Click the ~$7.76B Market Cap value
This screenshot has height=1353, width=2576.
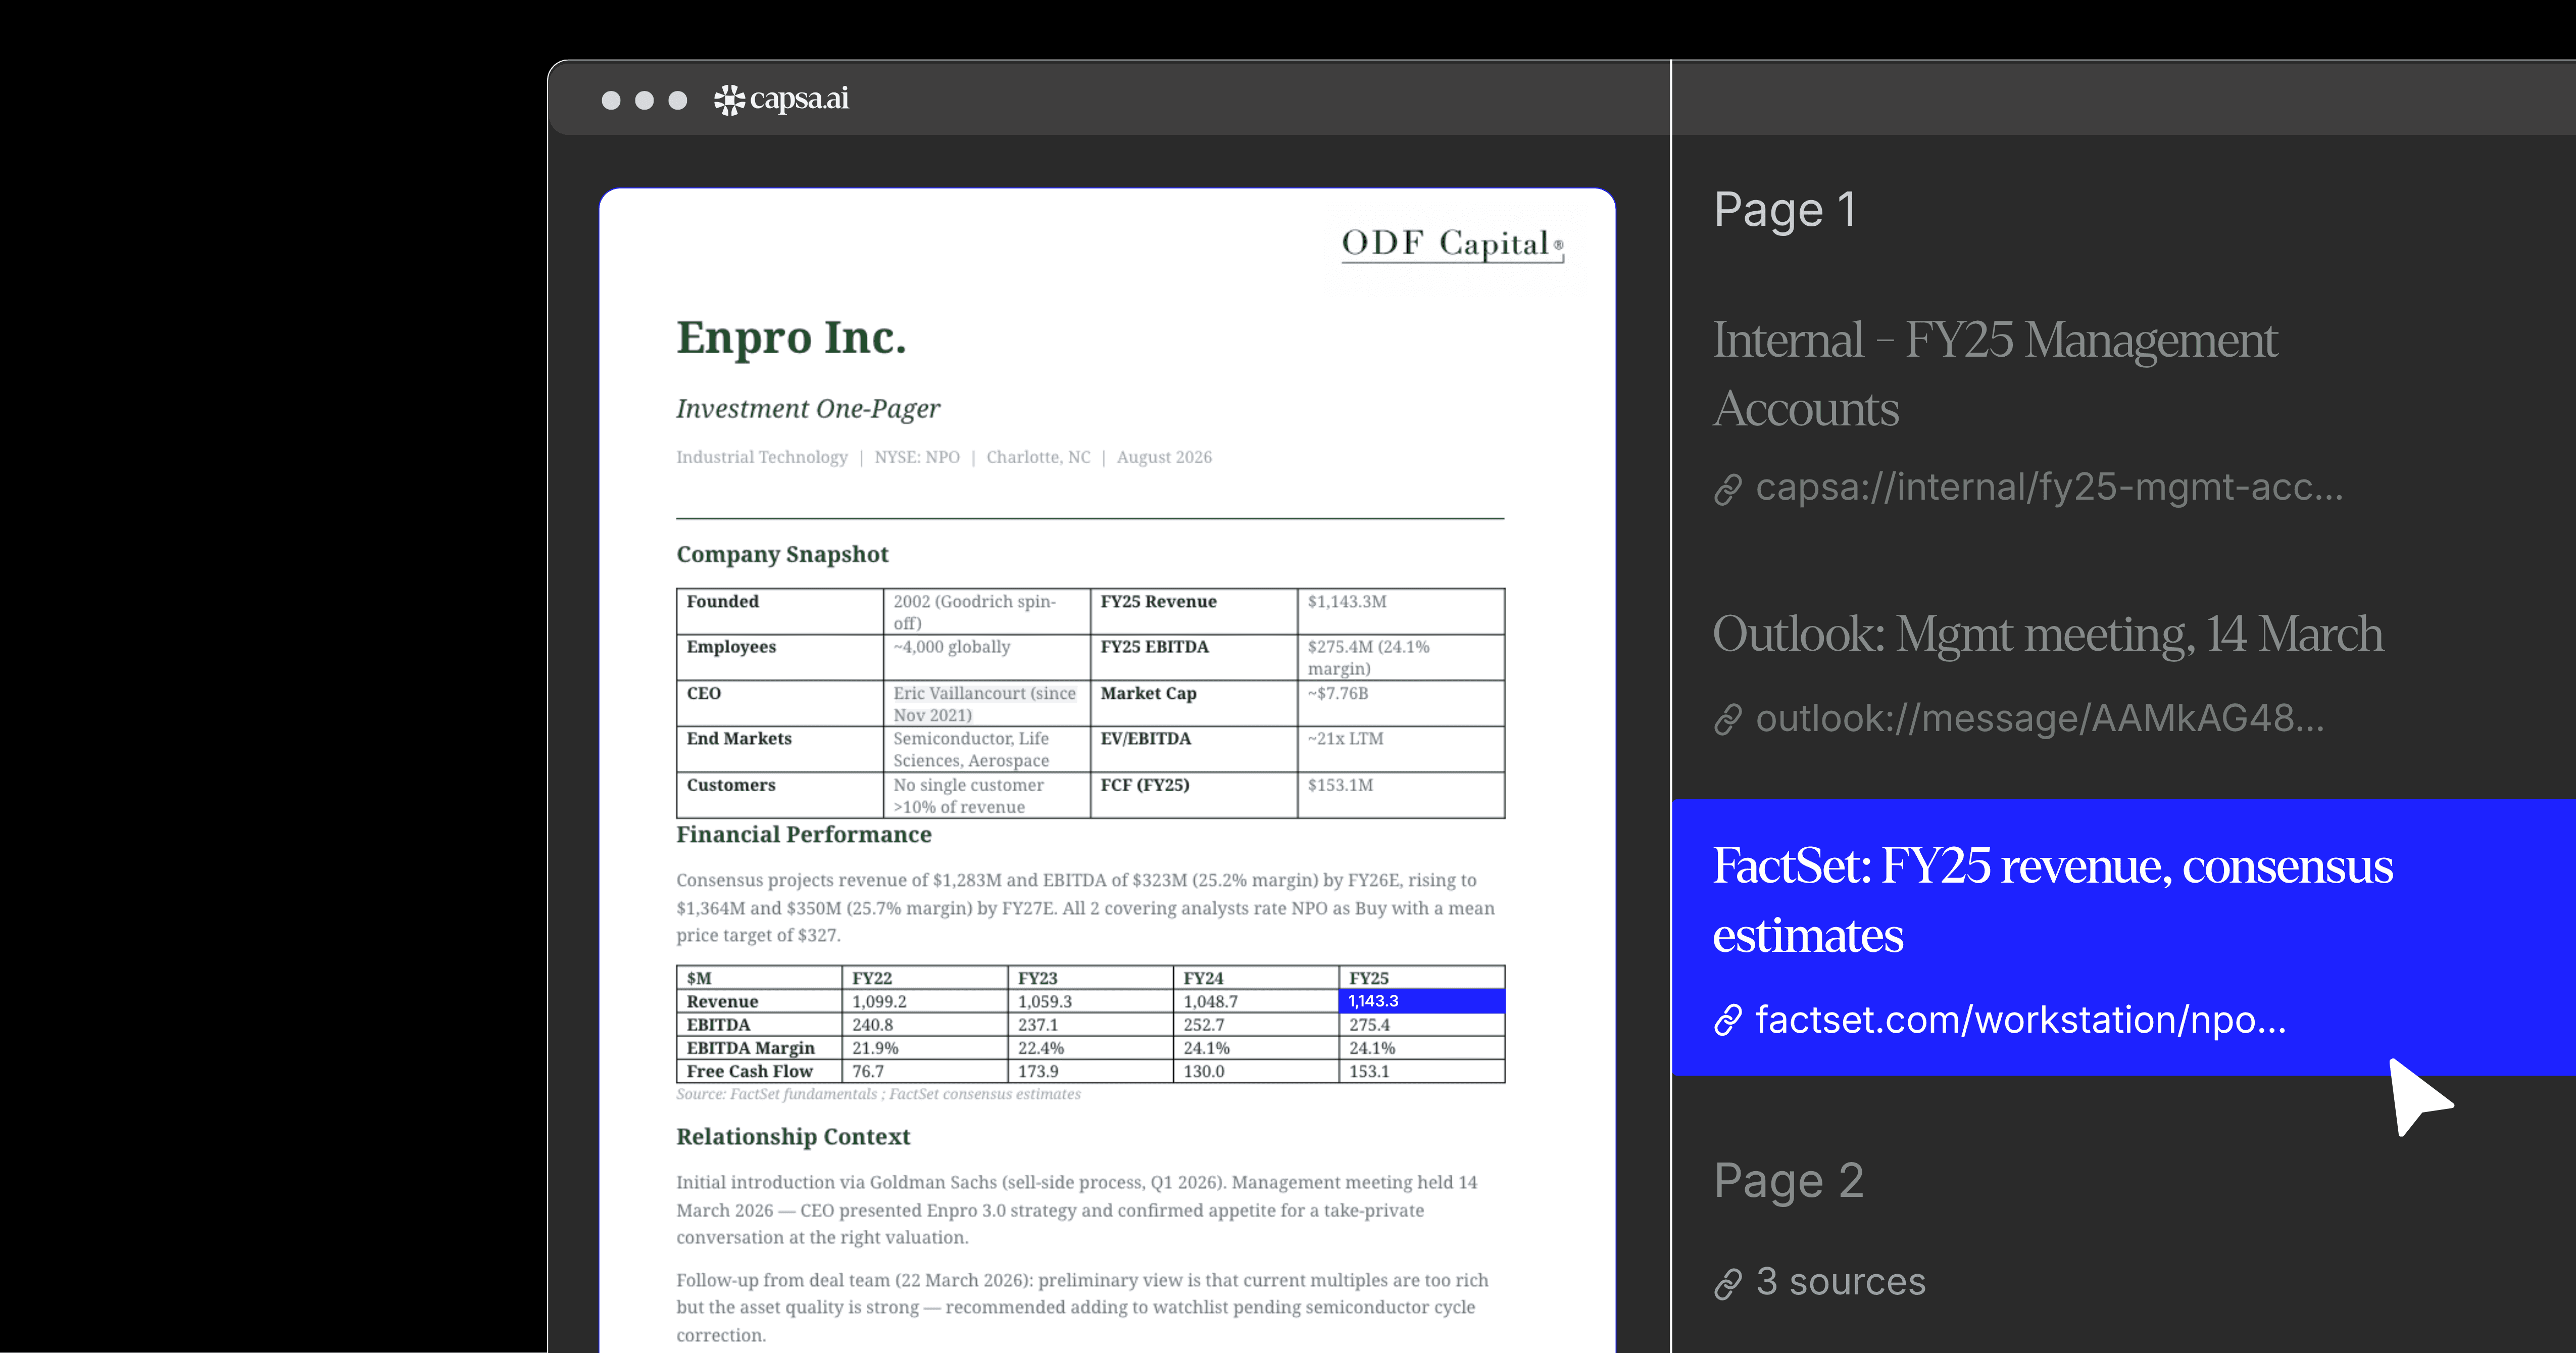(1338, 693)
